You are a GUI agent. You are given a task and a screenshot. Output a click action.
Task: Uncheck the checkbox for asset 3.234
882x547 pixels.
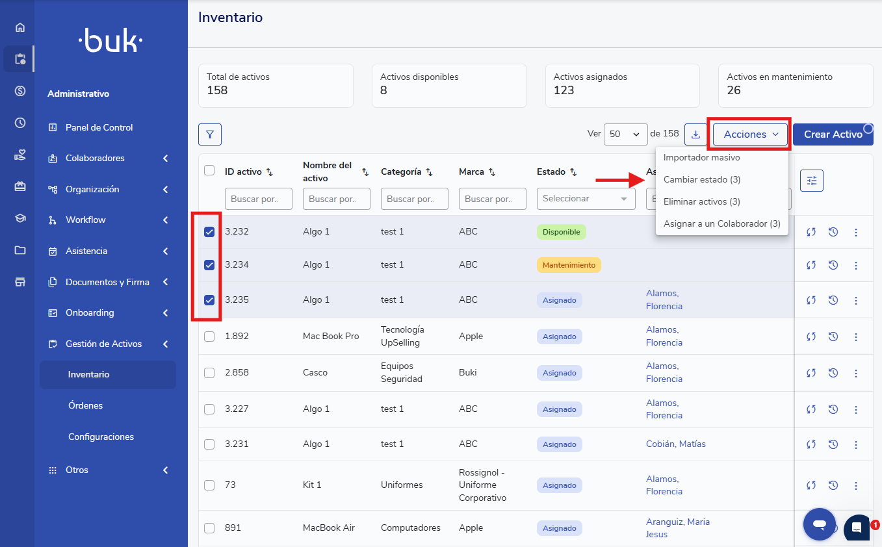pos(209,265)
